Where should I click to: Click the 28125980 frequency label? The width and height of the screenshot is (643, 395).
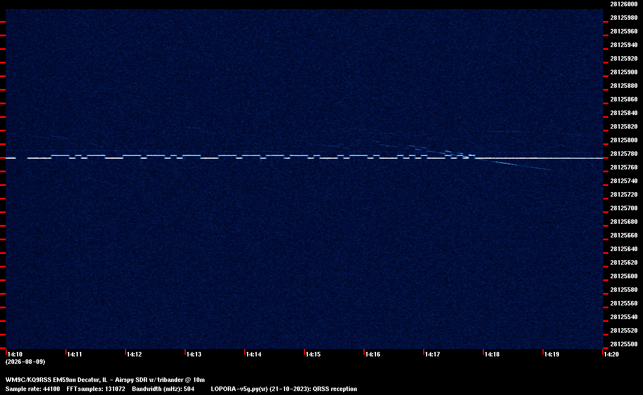[x=624, y=18]
